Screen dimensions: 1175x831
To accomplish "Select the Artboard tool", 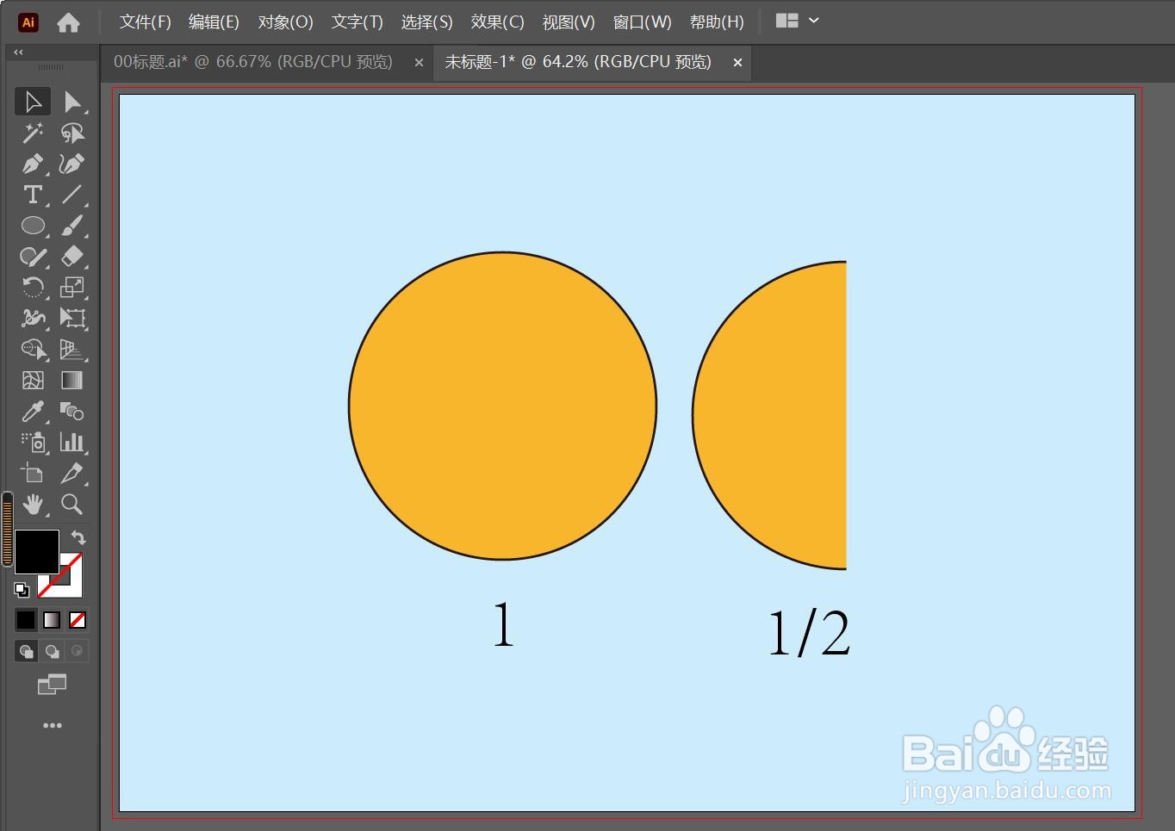I will point(33,474).
